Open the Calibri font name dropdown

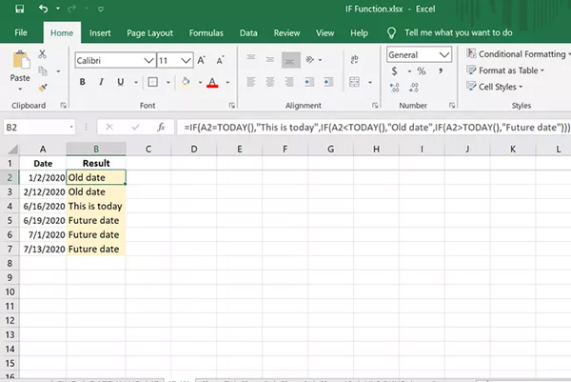tap(148, 59)
